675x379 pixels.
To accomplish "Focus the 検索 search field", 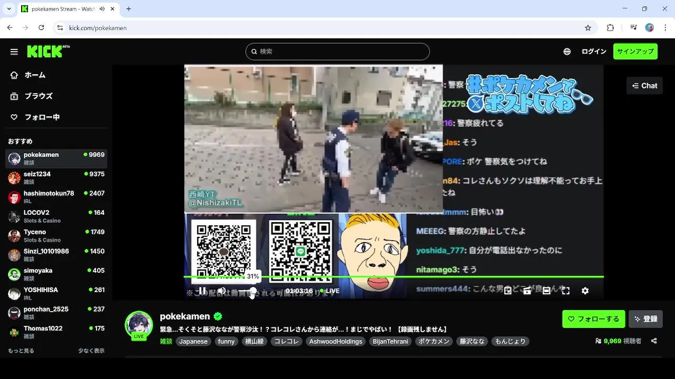I will (337, 52).
